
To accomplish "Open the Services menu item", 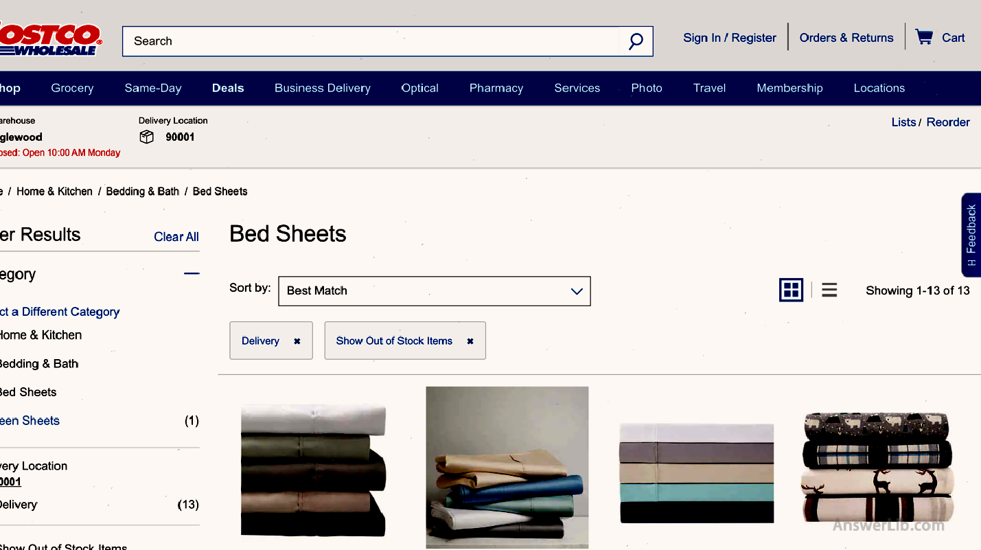I will (577, 88).
